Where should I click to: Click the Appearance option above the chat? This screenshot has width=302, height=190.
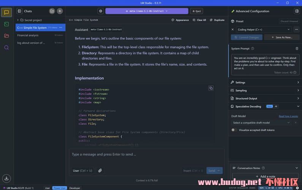click(180, 20)
